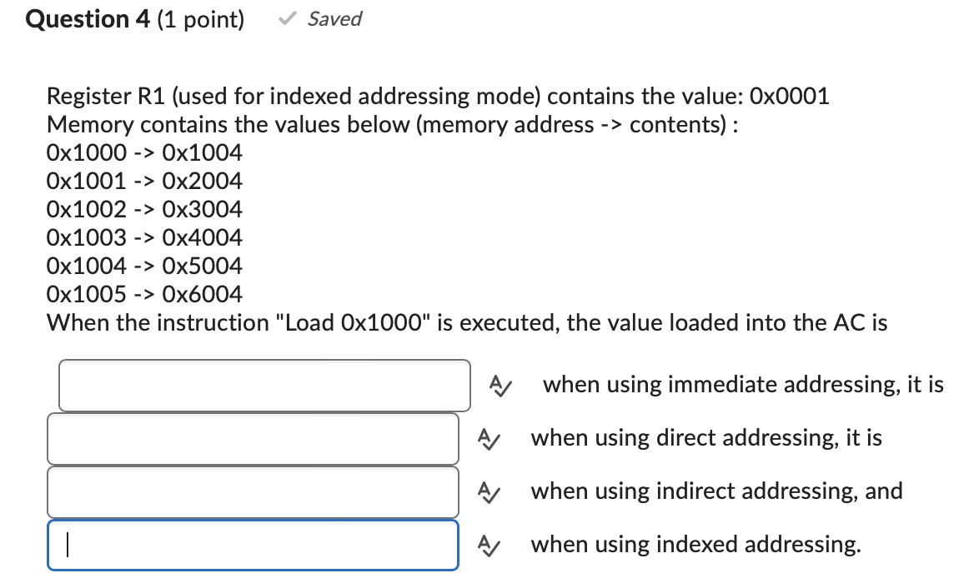The width and height of the screenshot is (954, 588).
Task: Click the spell-check icon beside the indexed addressing blank
Action: pos(488,546)
